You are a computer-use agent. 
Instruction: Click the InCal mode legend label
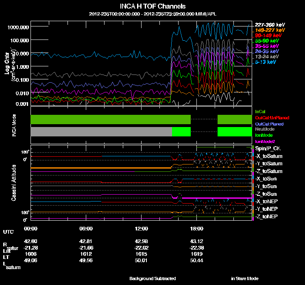260,112
